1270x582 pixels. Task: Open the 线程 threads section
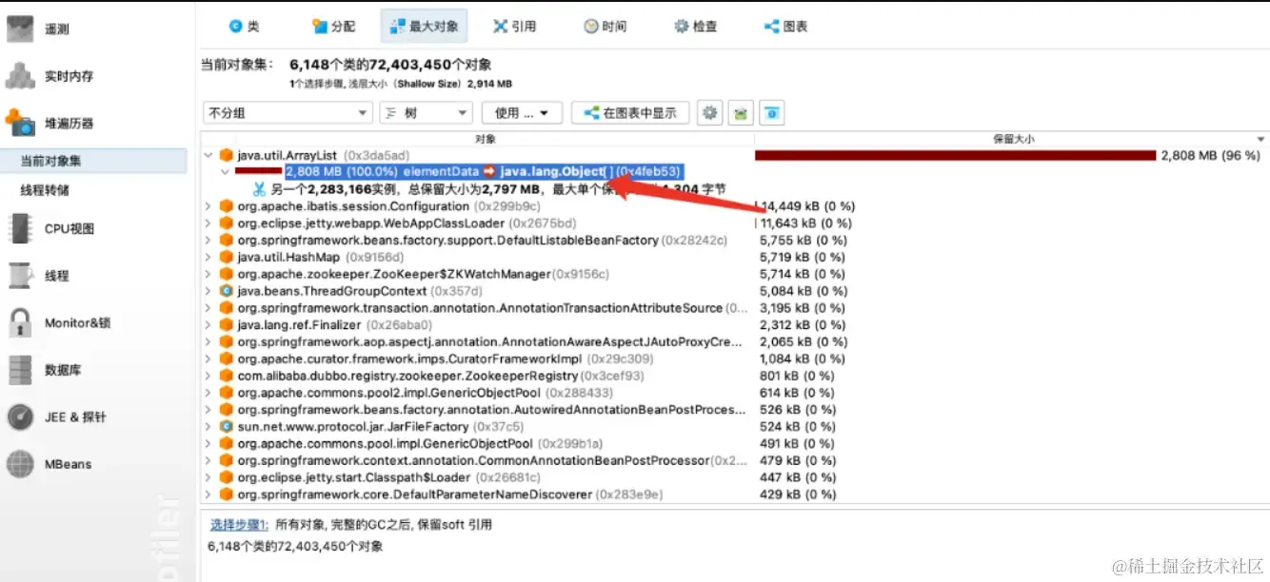pos(38,276)
